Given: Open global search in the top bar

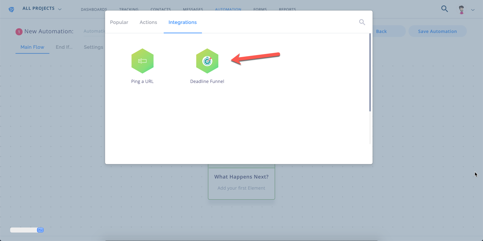Looking at the screenshot, I should click(x=444, y=9).
